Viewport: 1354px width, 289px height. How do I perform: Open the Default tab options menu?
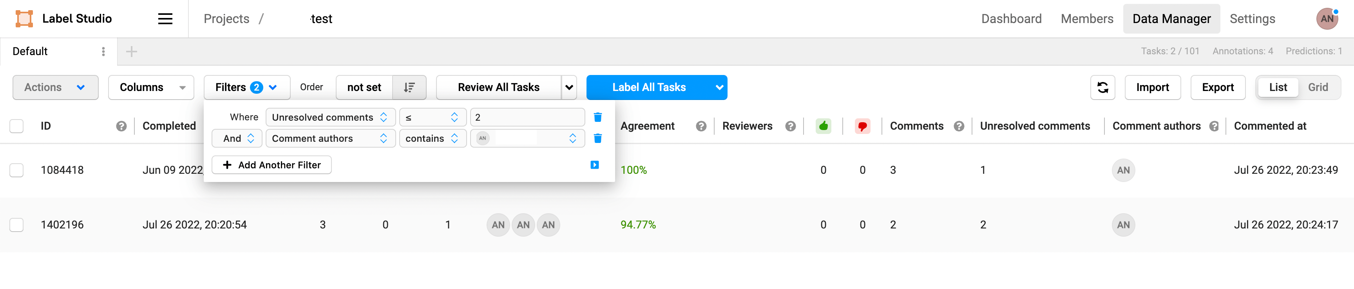(103, 51)
